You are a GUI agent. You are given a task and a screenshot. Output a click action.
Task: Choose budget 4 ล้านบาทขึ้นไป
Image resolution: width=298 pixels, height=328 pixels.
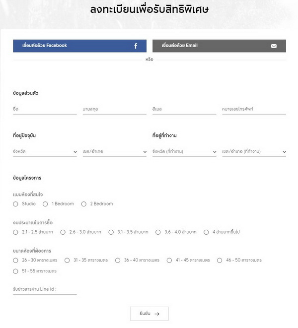coord(206,232)
